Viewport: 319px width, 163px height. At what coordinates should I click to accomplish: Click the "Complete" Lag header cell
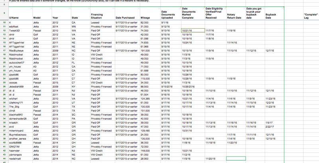click(311, 13)
